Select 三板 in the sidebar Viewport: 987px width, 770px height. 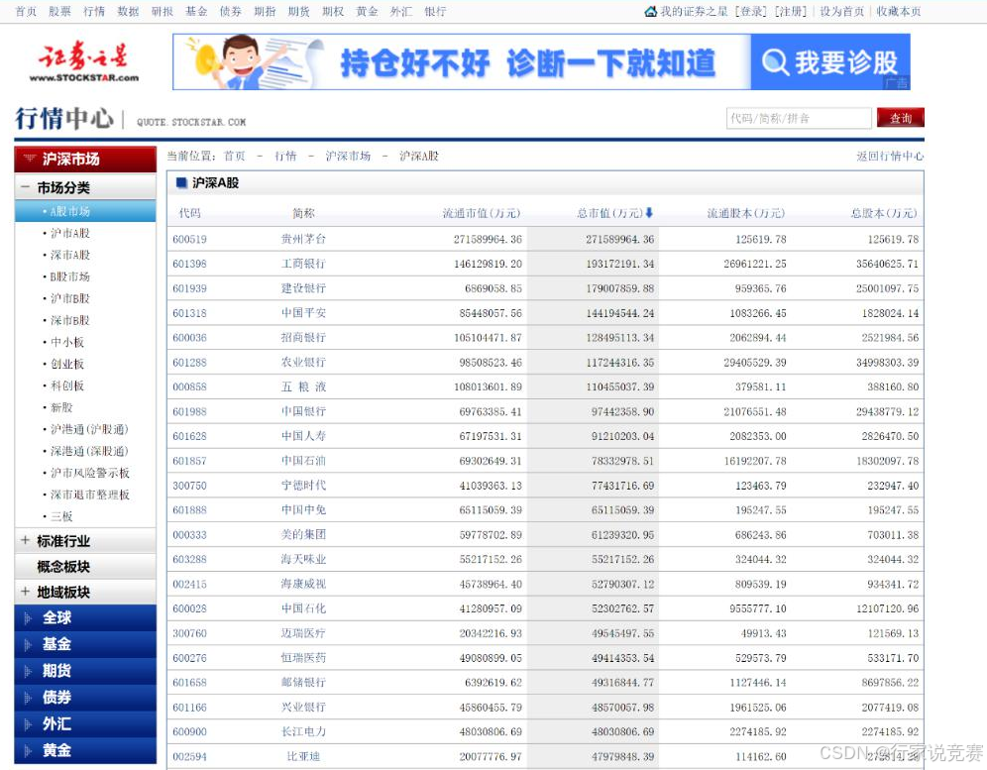click(61, 516)
